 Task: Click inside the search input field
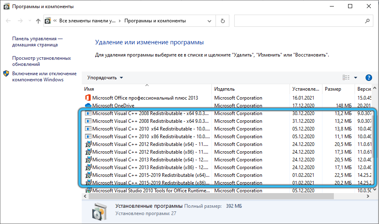tap(299, 21)
